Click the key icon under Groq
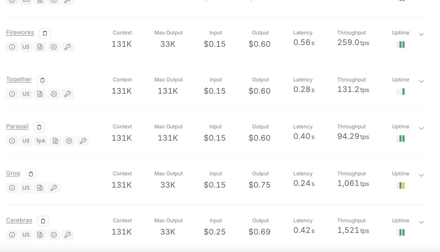The image size is (440, 252). pos(54,188)
